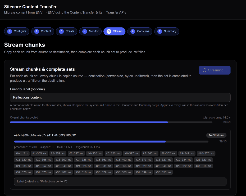The image size is (246, 196).
Task: Click the chunk chip #38·353 ms
Action: click(163, 172)
